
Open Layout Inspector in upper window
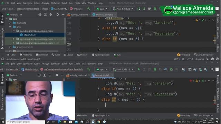pyautogui.click(x=204, y=55)
